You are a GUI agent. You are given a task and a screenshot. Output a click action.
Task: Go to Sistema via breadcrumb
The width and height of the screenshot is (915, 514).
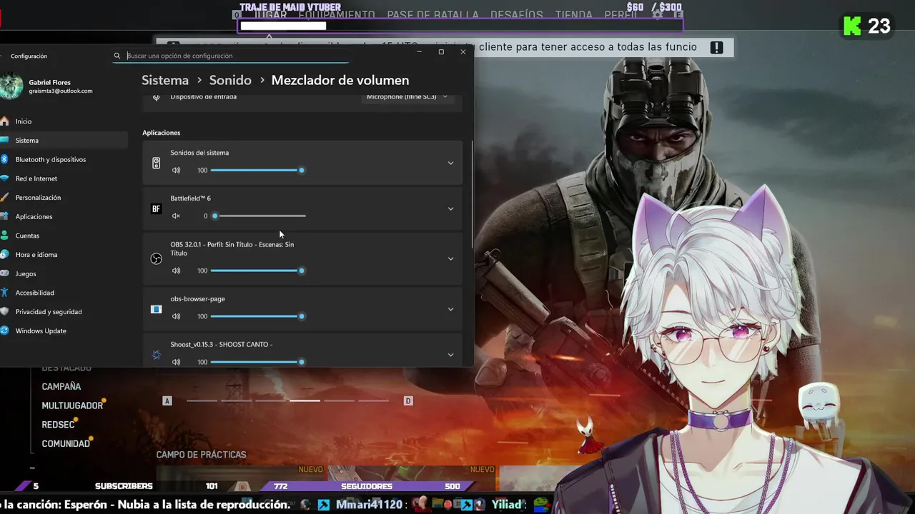point(165,81)
